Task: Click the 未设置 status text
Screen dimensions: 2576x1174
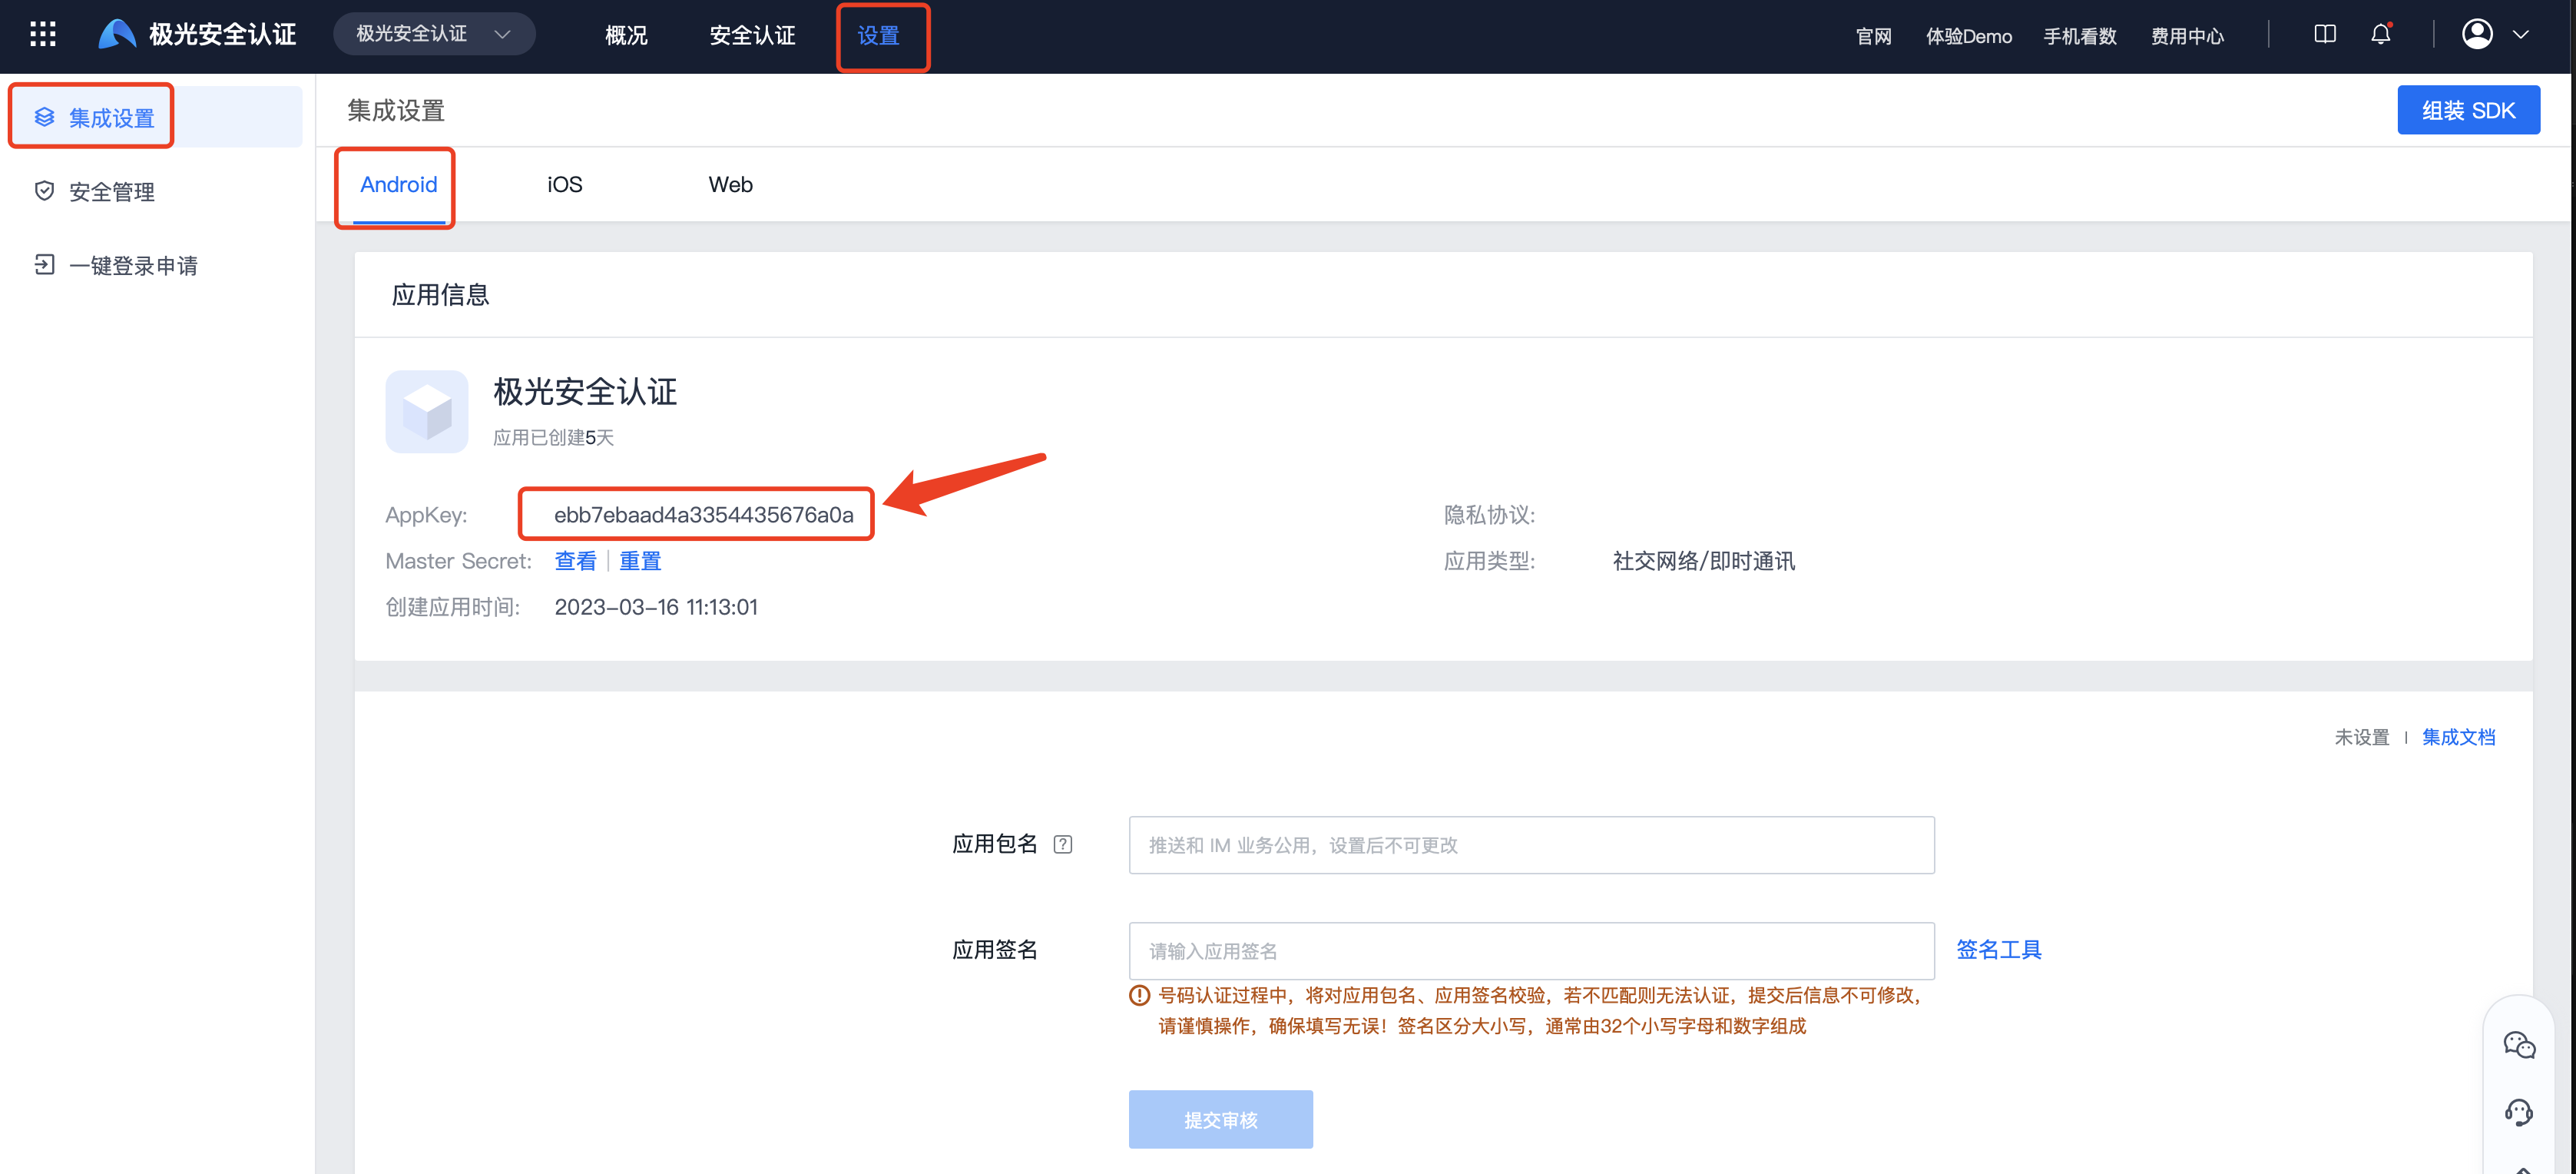Action: (x=2361, y=737)
